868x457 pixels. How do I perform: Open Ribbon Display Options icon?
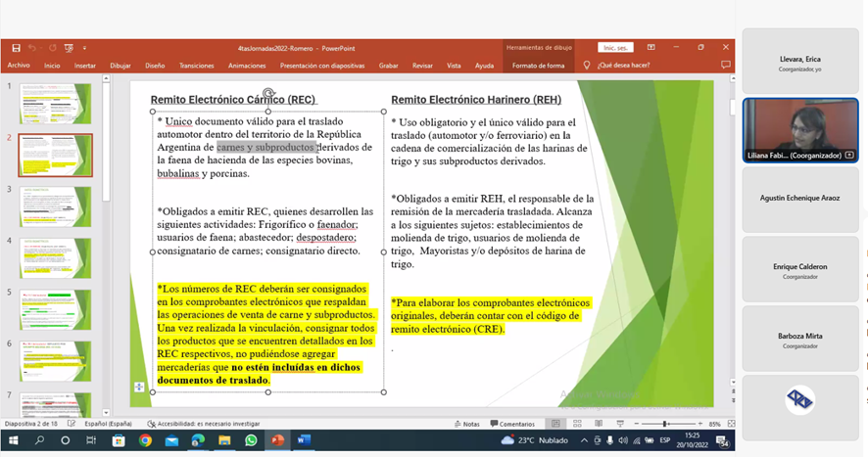(x=651, y=48)
